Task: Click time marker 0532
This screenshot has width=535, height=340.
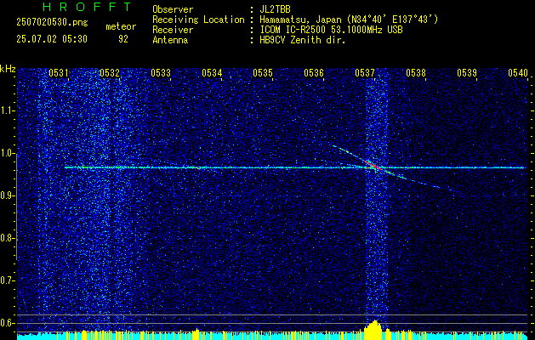Action: tap(110, 72)
